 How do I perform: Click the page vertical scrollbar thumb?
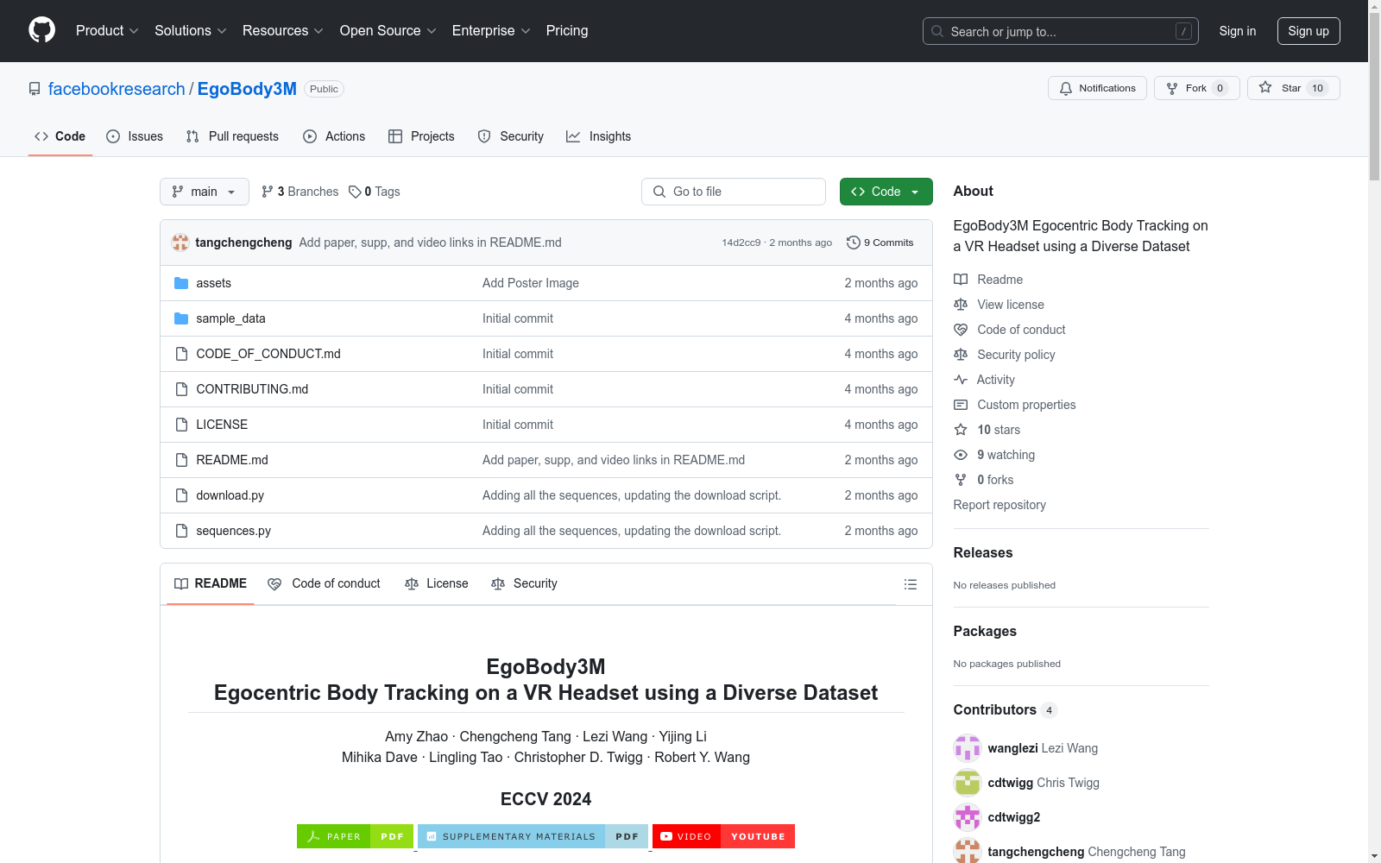[1374, 95]
